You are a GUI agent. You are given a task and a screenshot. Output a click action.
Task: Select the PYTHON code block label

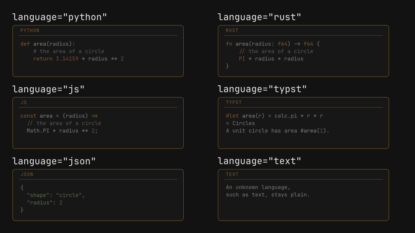[x=30, y=30]
